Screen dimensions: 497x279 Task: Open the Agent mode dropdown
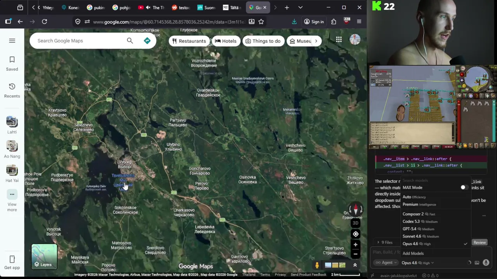386,263
